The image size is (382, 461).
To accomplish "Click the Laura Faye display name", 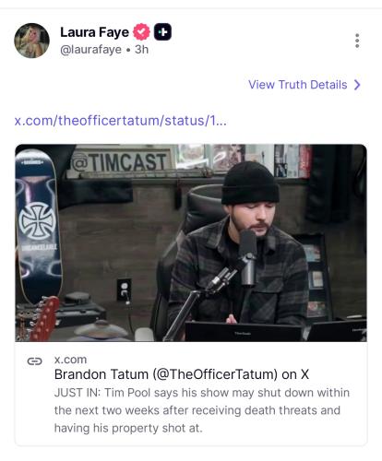I will [94, 32].
